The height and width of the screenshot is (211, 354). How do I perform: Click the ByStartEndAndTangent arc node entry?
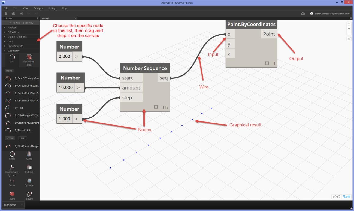coord(22,146)
